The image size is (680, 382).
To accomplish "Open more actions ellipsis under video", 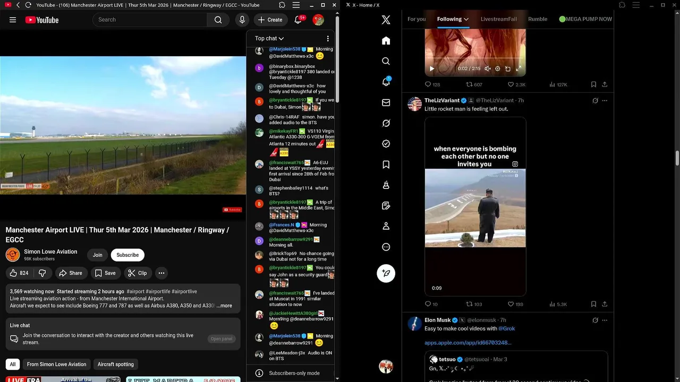I will [x=161, y=273].
